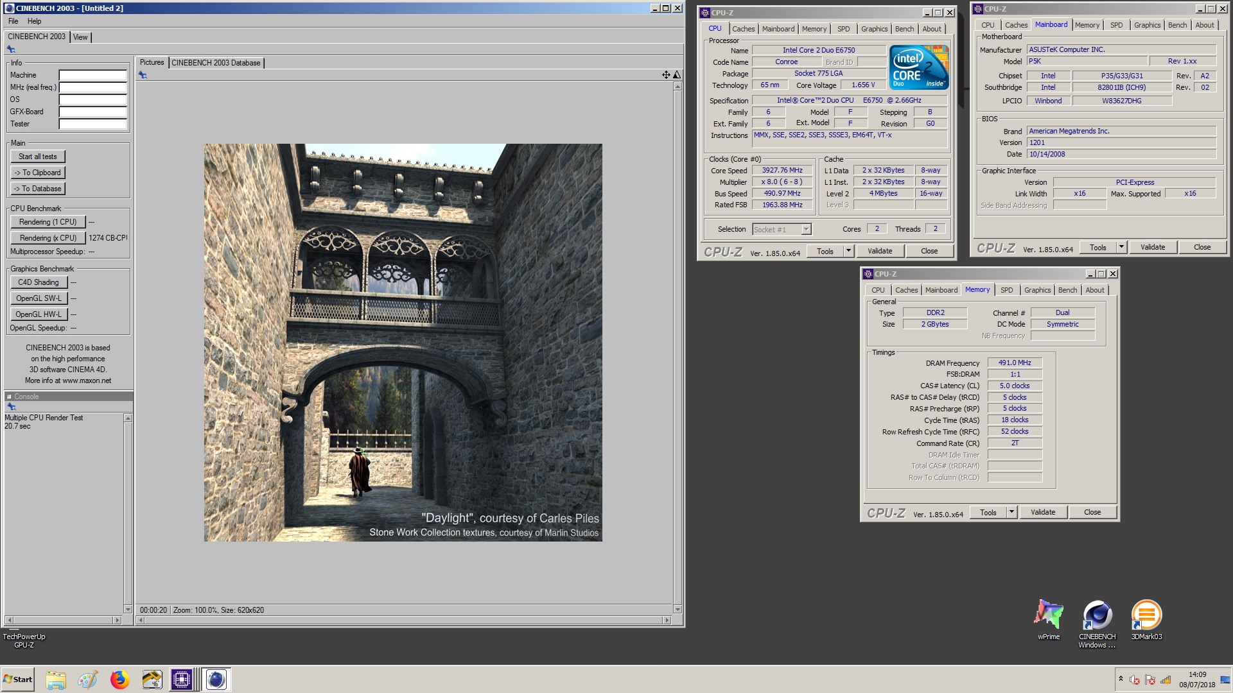
Task: Open the Start menu
Action: click(x=18, y=680)
